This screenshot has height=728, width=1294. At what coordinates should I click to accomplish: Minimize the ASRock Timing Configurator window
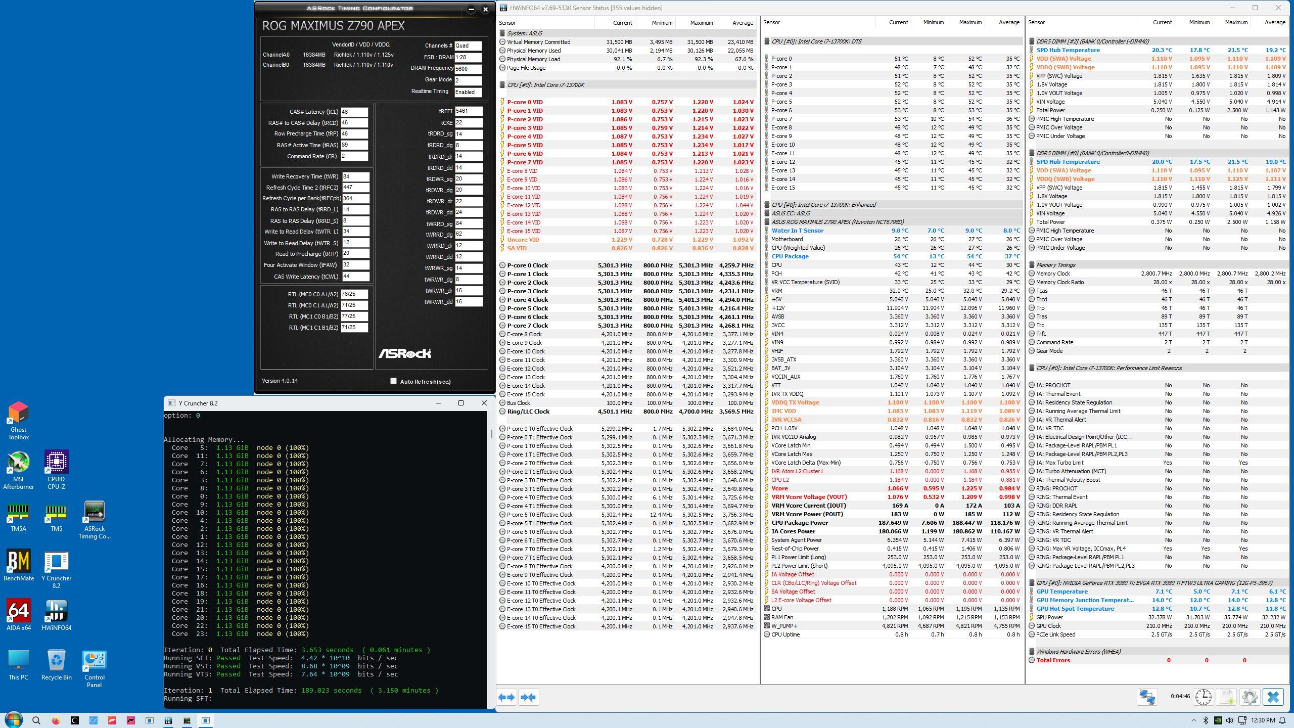(471, 10)
